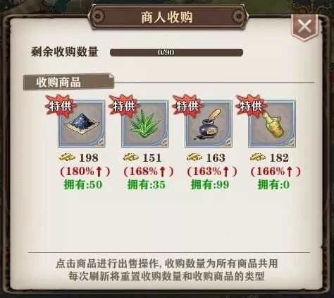Select the blue ore powder item
This screenshot has width=334, height=298.
pyautogui.click(x=82, y=124)
